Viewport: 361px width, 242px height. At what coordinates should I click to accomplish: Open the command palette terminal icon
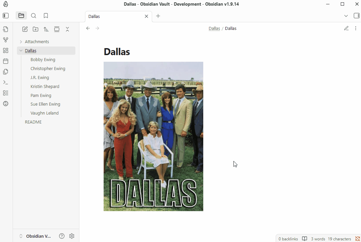click(x=5, y=82)
